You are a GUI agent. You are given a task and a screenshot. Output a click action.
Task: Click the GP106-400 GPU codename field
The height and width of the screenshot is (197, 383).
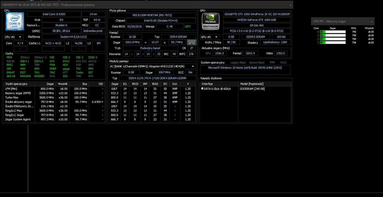click(257, 25)
